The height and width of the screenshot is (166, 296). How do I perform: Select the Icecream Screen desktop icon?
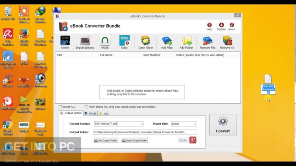click(x=24, y=15)
